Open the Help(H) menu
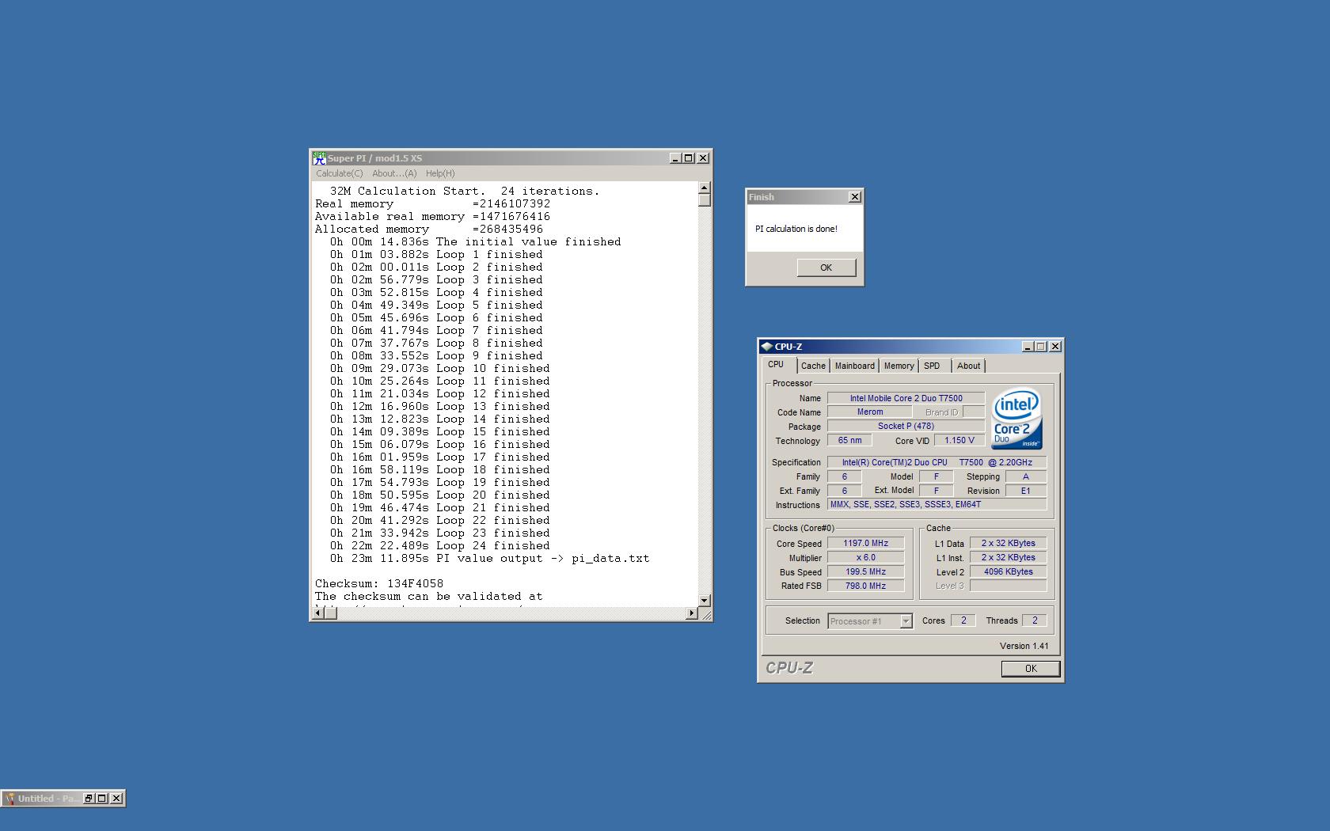The width and height of the screenshot is (1330, 831). pyautogui.click(x=440, y=173)
